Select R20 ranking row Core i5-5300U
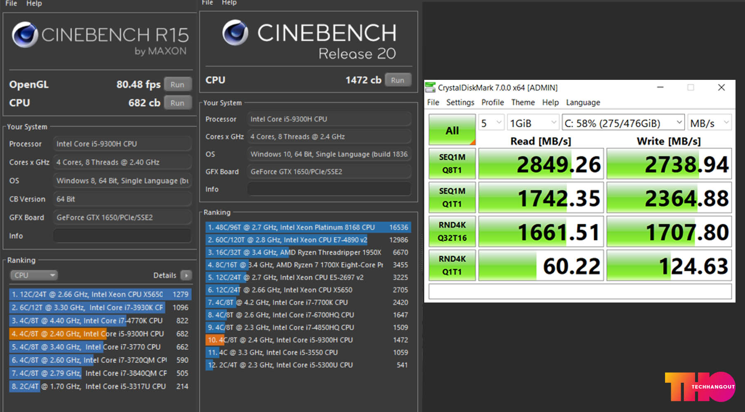Image resolution: width=745 pixels, height=412 pixels. pyautogui.click(x=308, y=365)
